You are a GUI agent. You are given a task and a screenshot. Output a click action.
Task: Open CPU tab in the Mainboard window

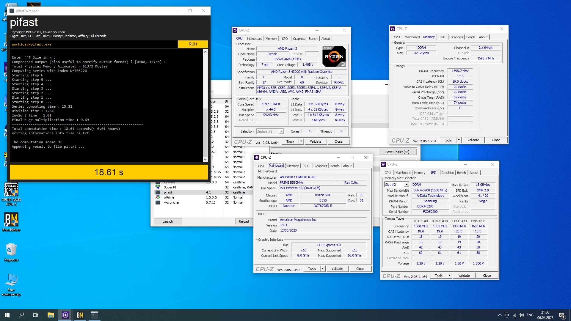click(261, 166)
